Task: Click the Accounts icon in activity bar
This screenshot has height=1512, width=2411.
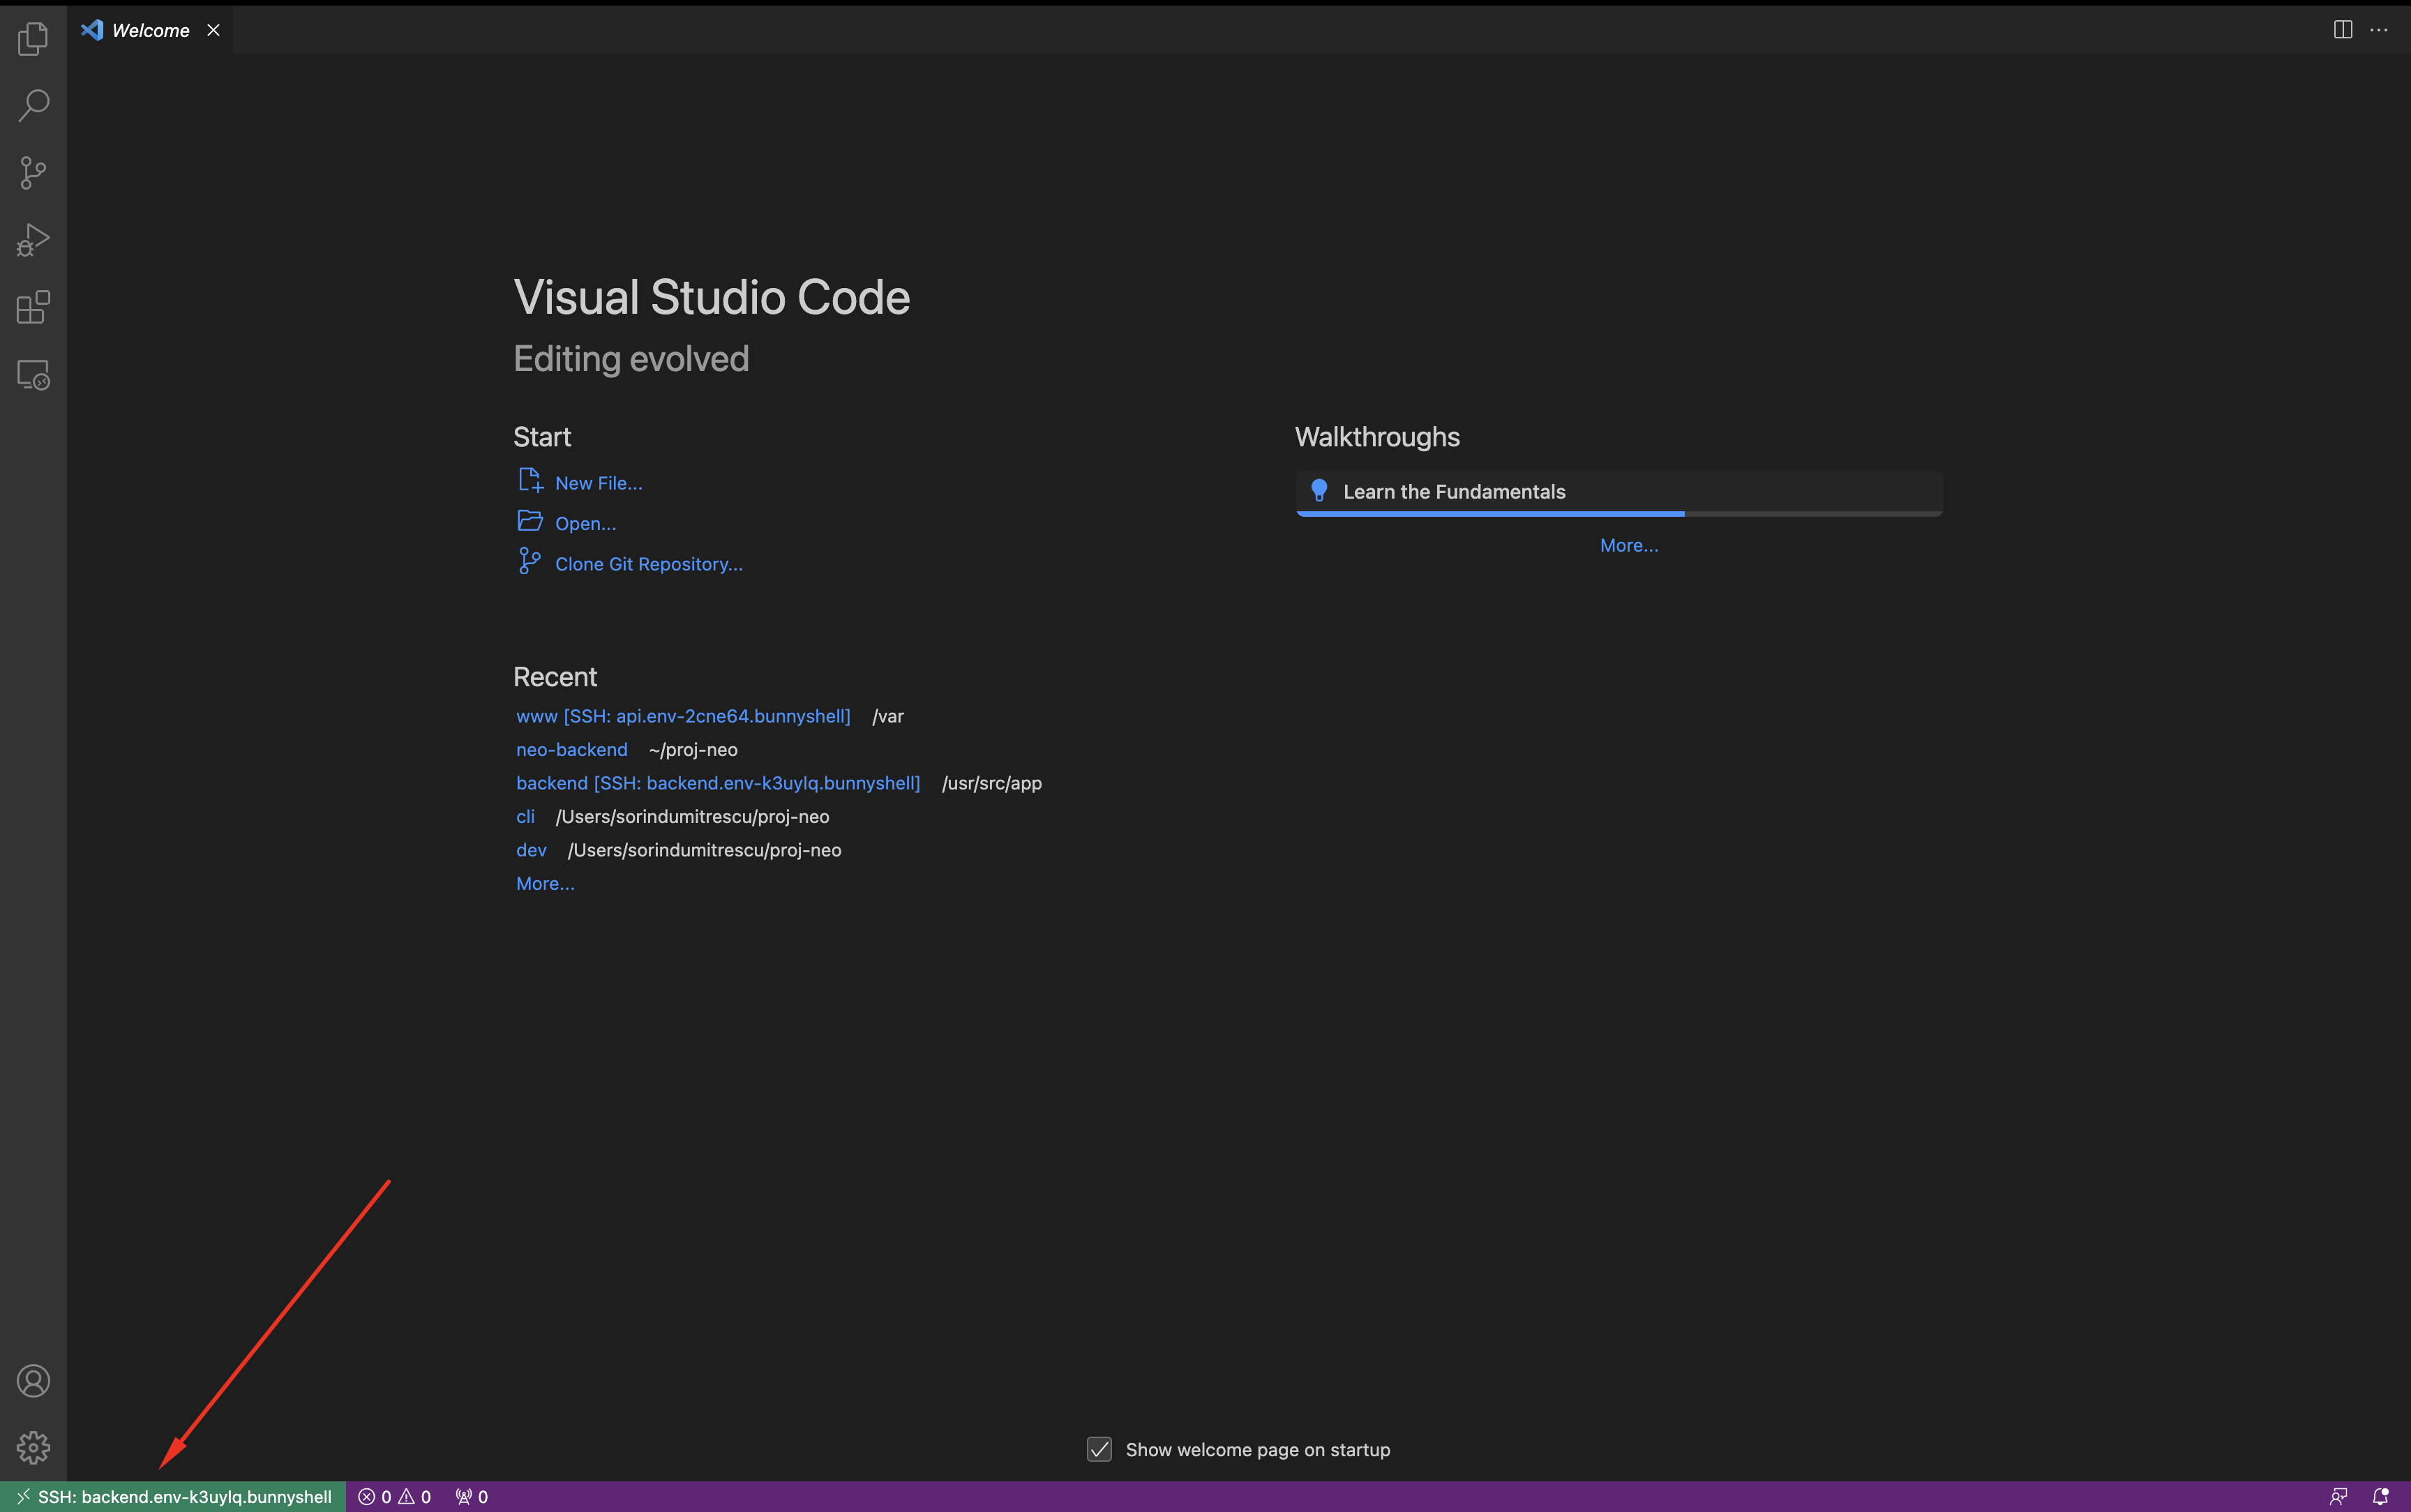Action: tap(33, 1381)
